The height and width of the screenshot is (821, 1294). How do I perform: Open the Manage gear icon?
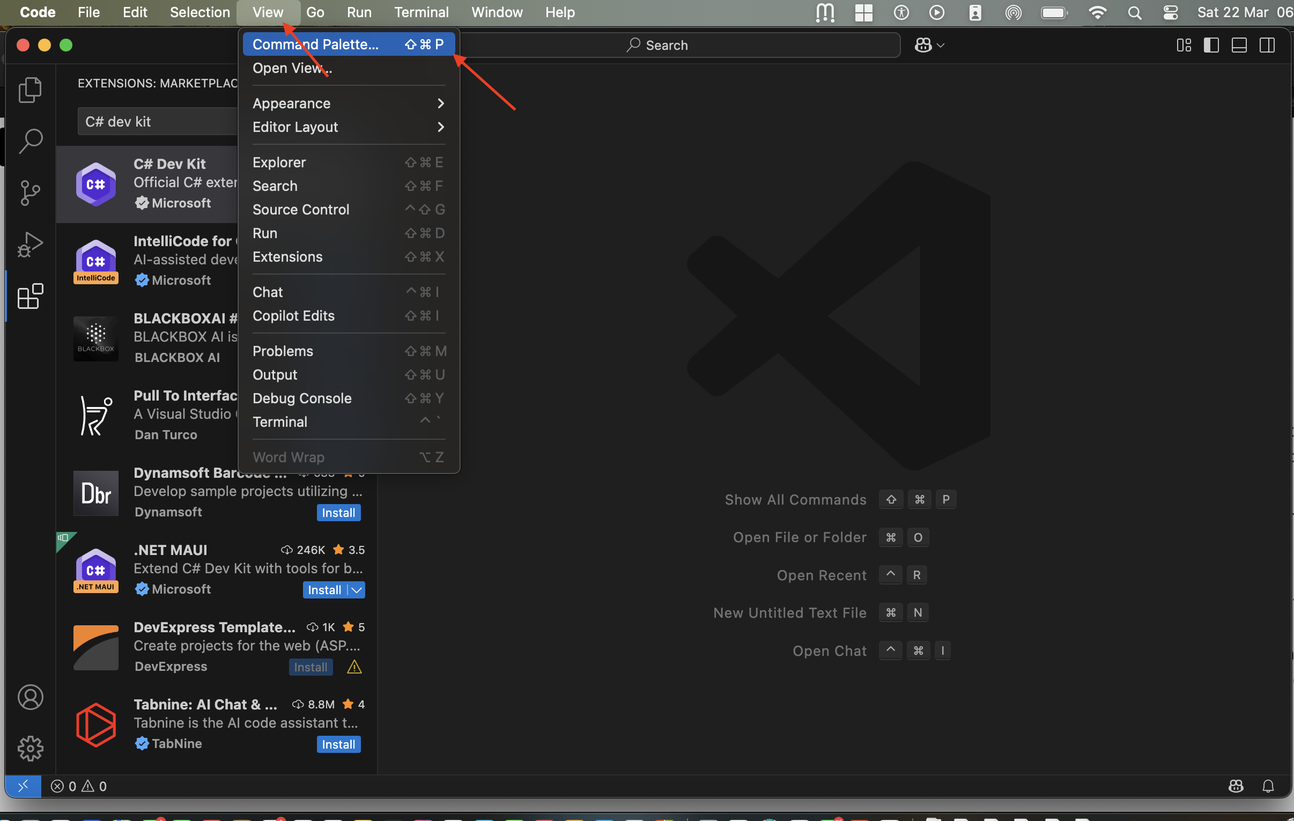click(30, 748)
